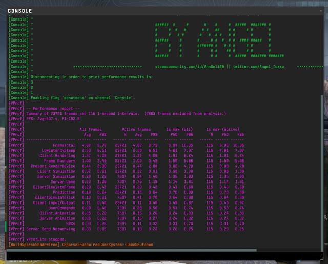Image resolution: width=328 pixels, height=264 pixels.
Task: Click the Prediction row label
Action: [64, 192]
